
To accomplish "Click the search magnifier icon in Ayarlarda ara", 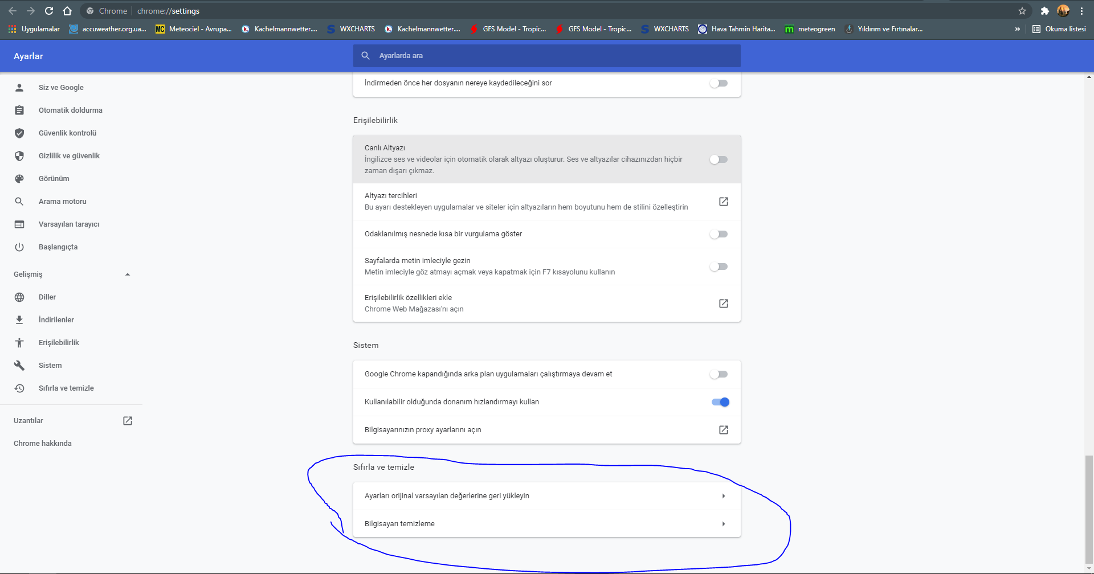I will [x=366, y=56].
